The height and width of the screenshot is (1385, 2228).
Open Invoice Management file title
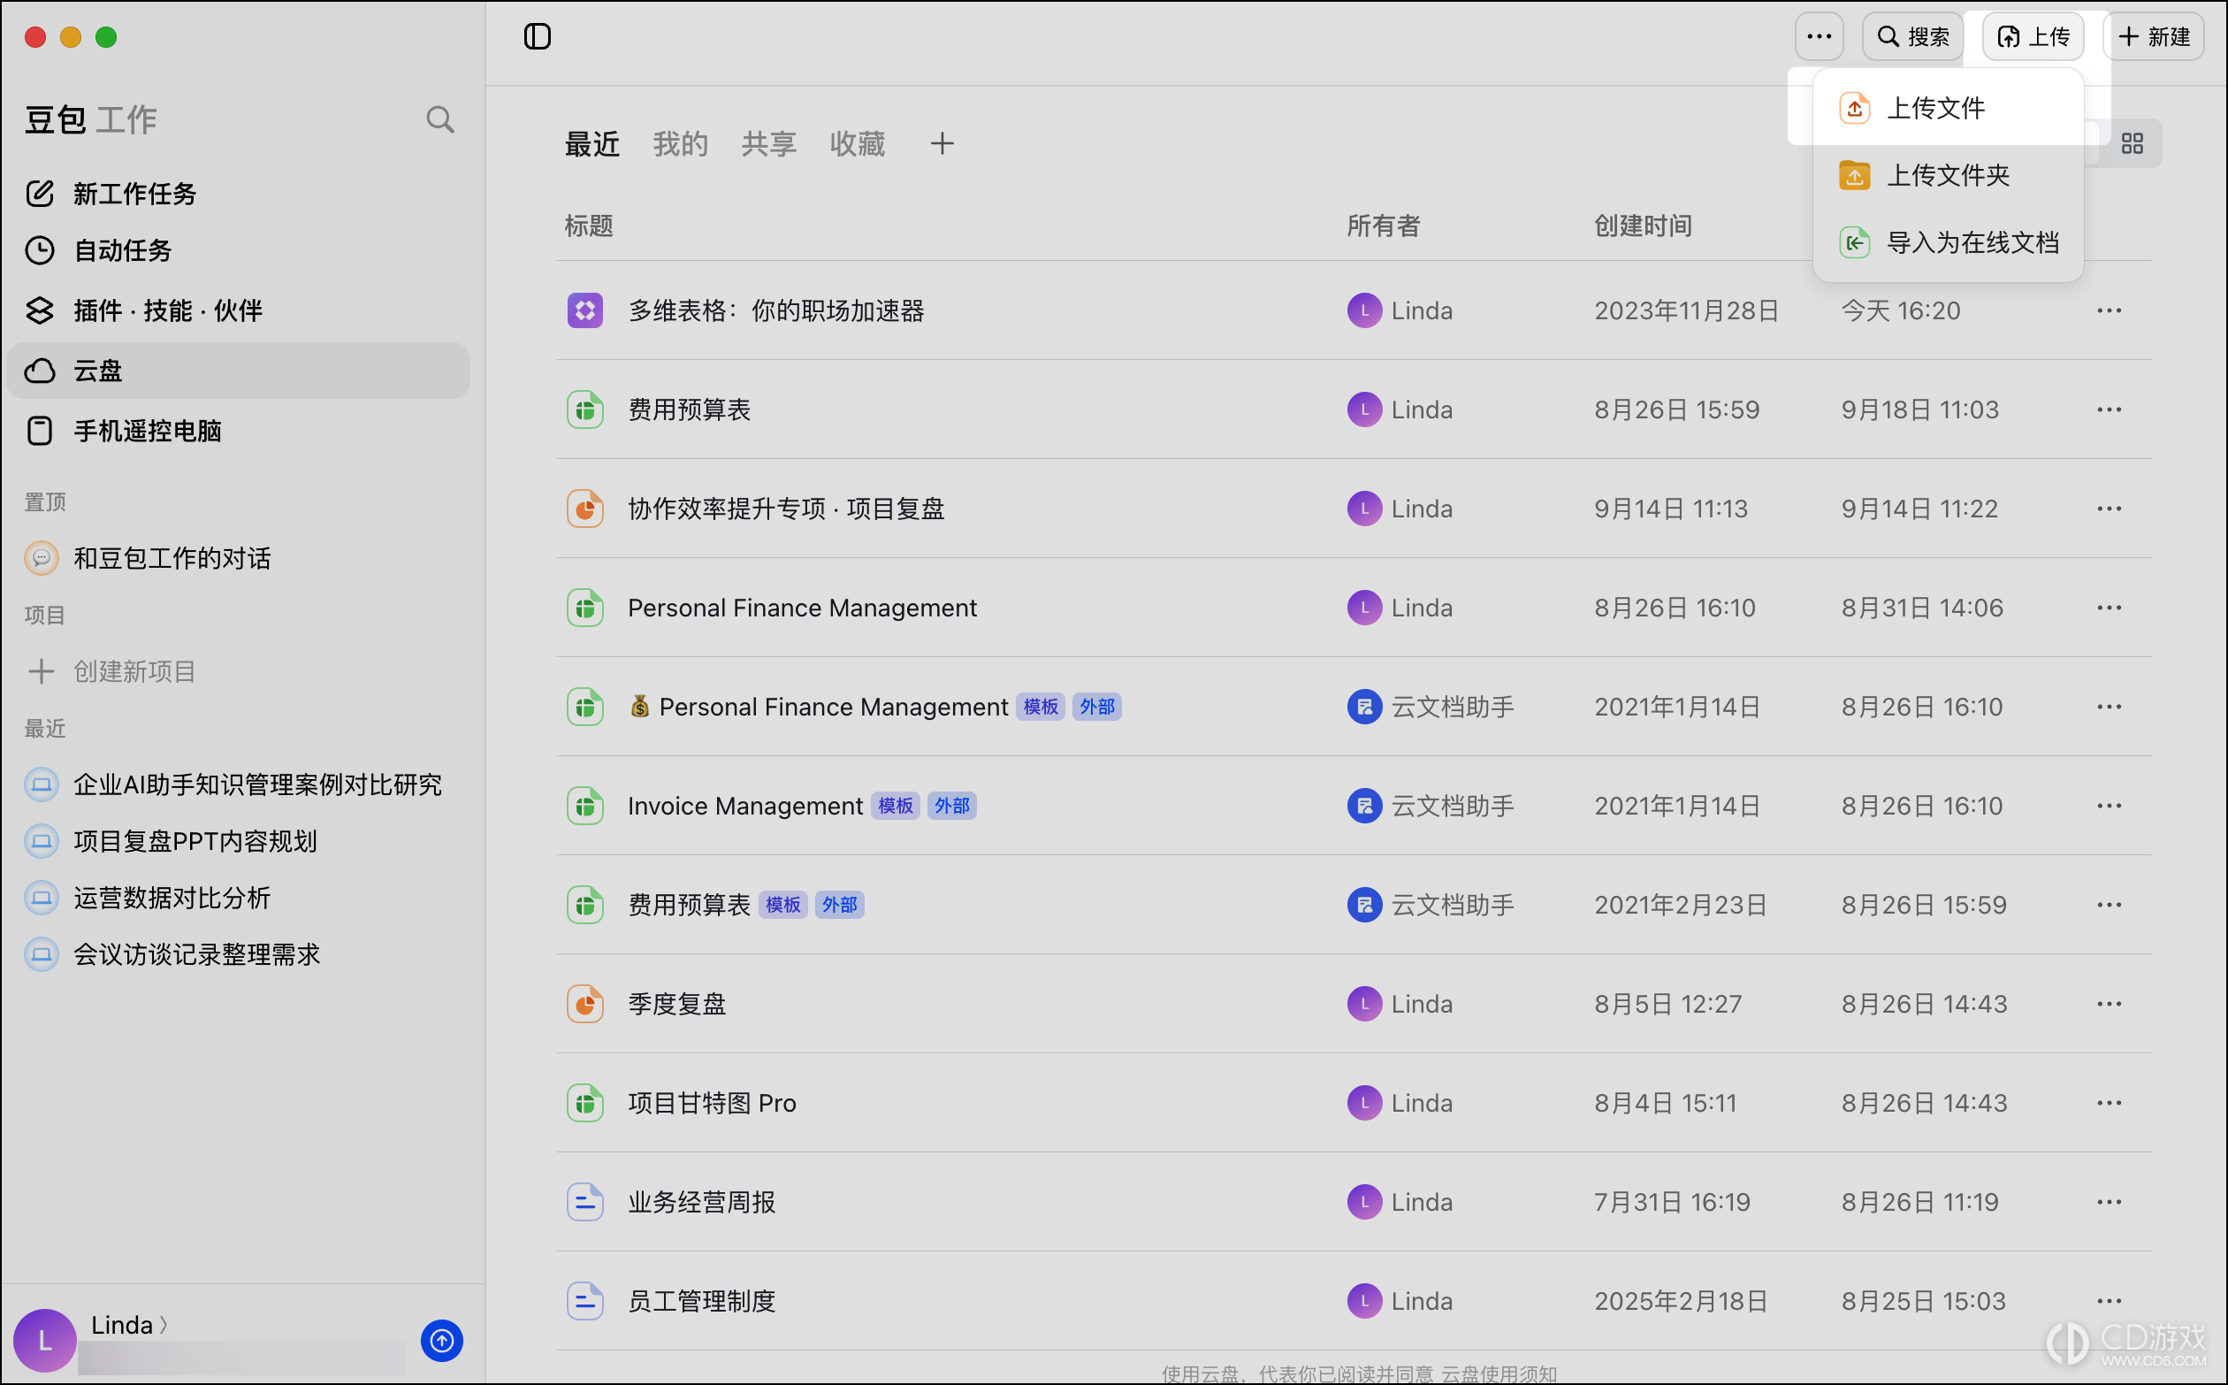click(x=744, y=806)
